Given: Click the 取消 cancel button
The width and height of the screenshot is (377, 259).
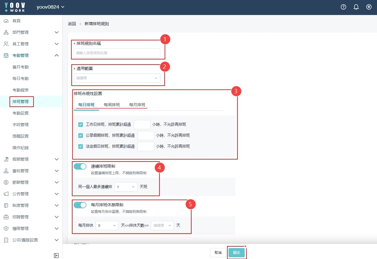Looking at the screenshot, I should tap(218, 253).
